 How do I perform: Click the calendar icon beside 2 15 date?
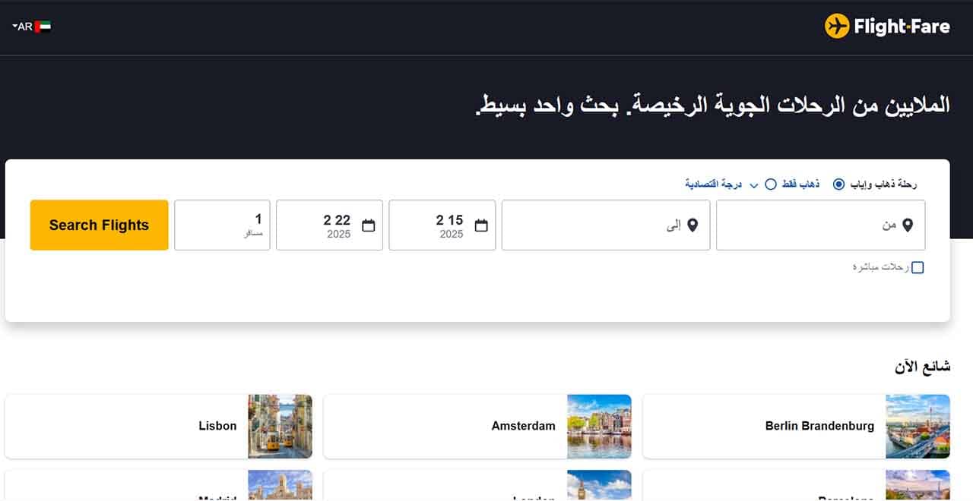point(481,225)
